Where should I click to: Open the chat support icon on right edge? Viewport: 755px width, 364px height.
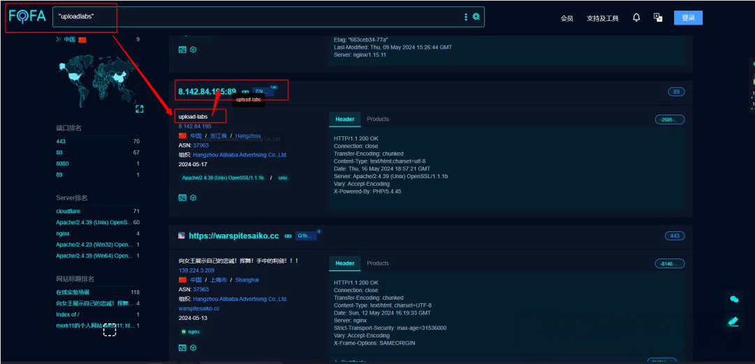[734, 299]
